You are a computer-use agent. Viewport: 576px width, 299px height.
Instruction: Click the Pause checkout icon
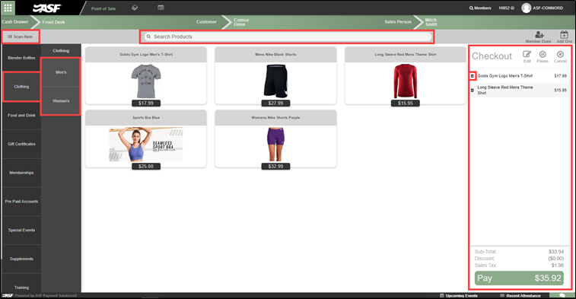[x=543, y=56]
